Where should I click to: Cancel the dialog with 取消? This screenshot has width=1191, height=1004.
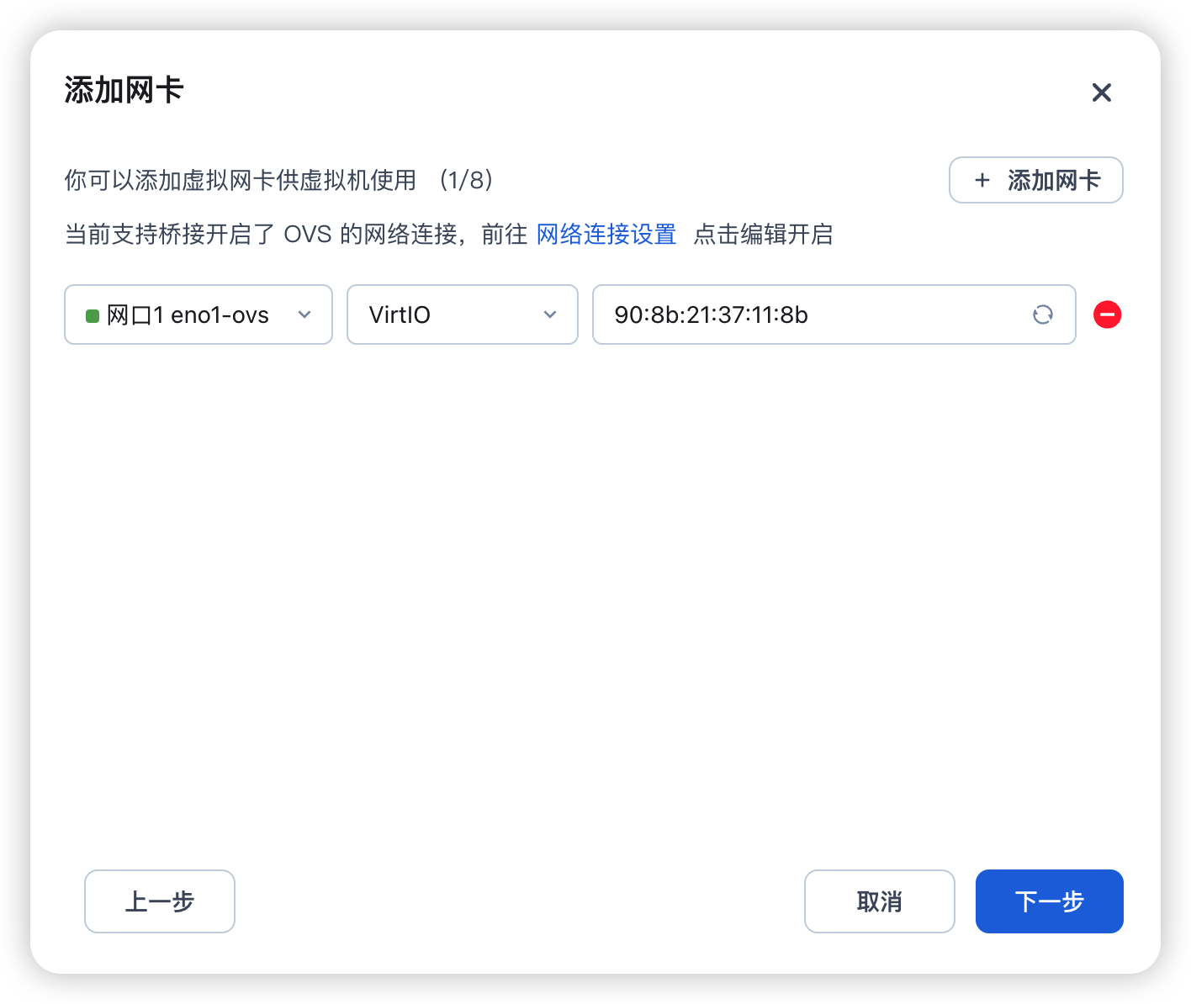click(x=880, y=901)
